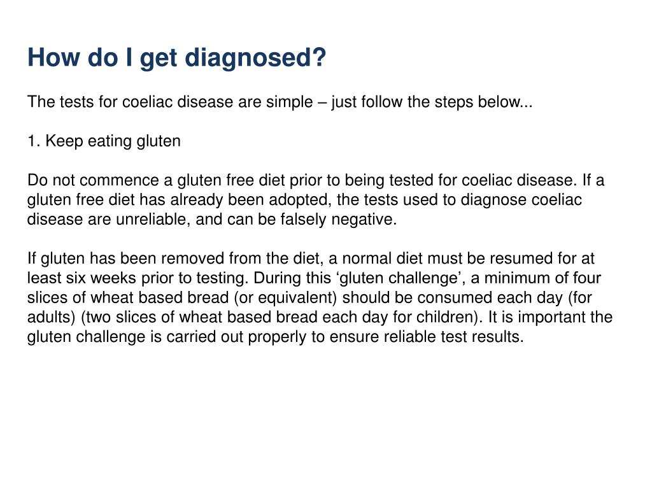Viewport: 652px width, 489px height.
Task: Click the sentence 'The tests for coeliac disease are simple'
Action: [x=170, y=102]
